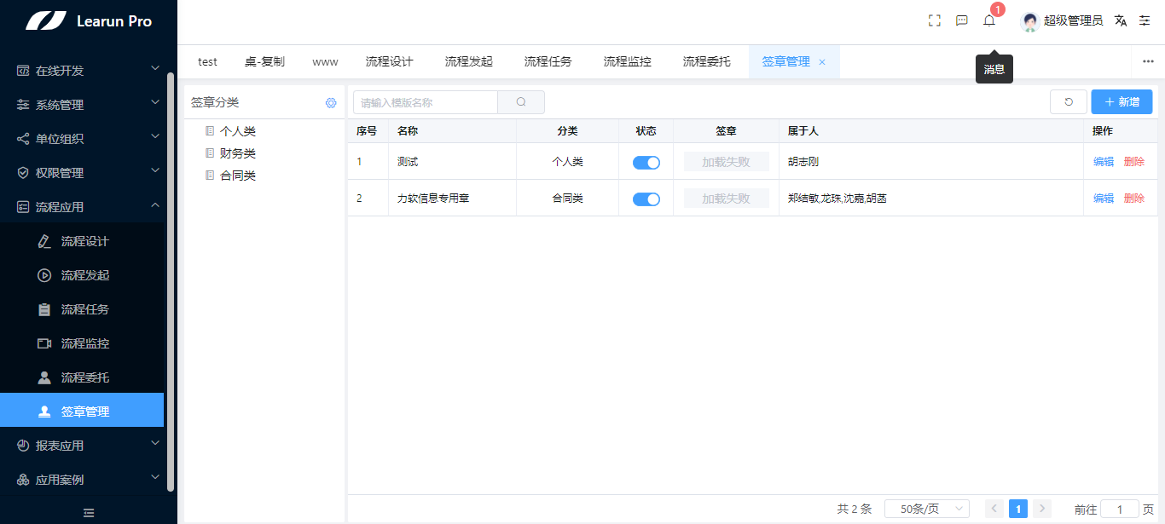Open the settings sliders icon at top right
The height and width of the screenshot is (524, 1165).
click(x=1145, y=20)
